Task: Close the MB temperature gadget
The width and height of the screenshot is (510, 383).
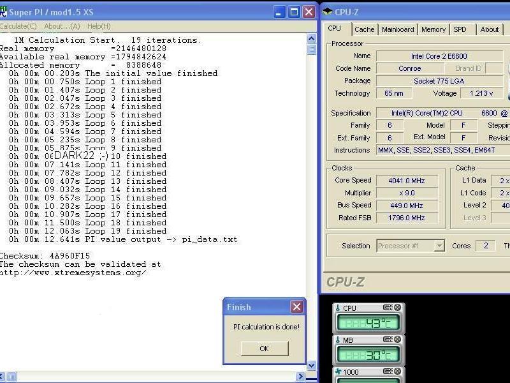Action: coord(397,340)
